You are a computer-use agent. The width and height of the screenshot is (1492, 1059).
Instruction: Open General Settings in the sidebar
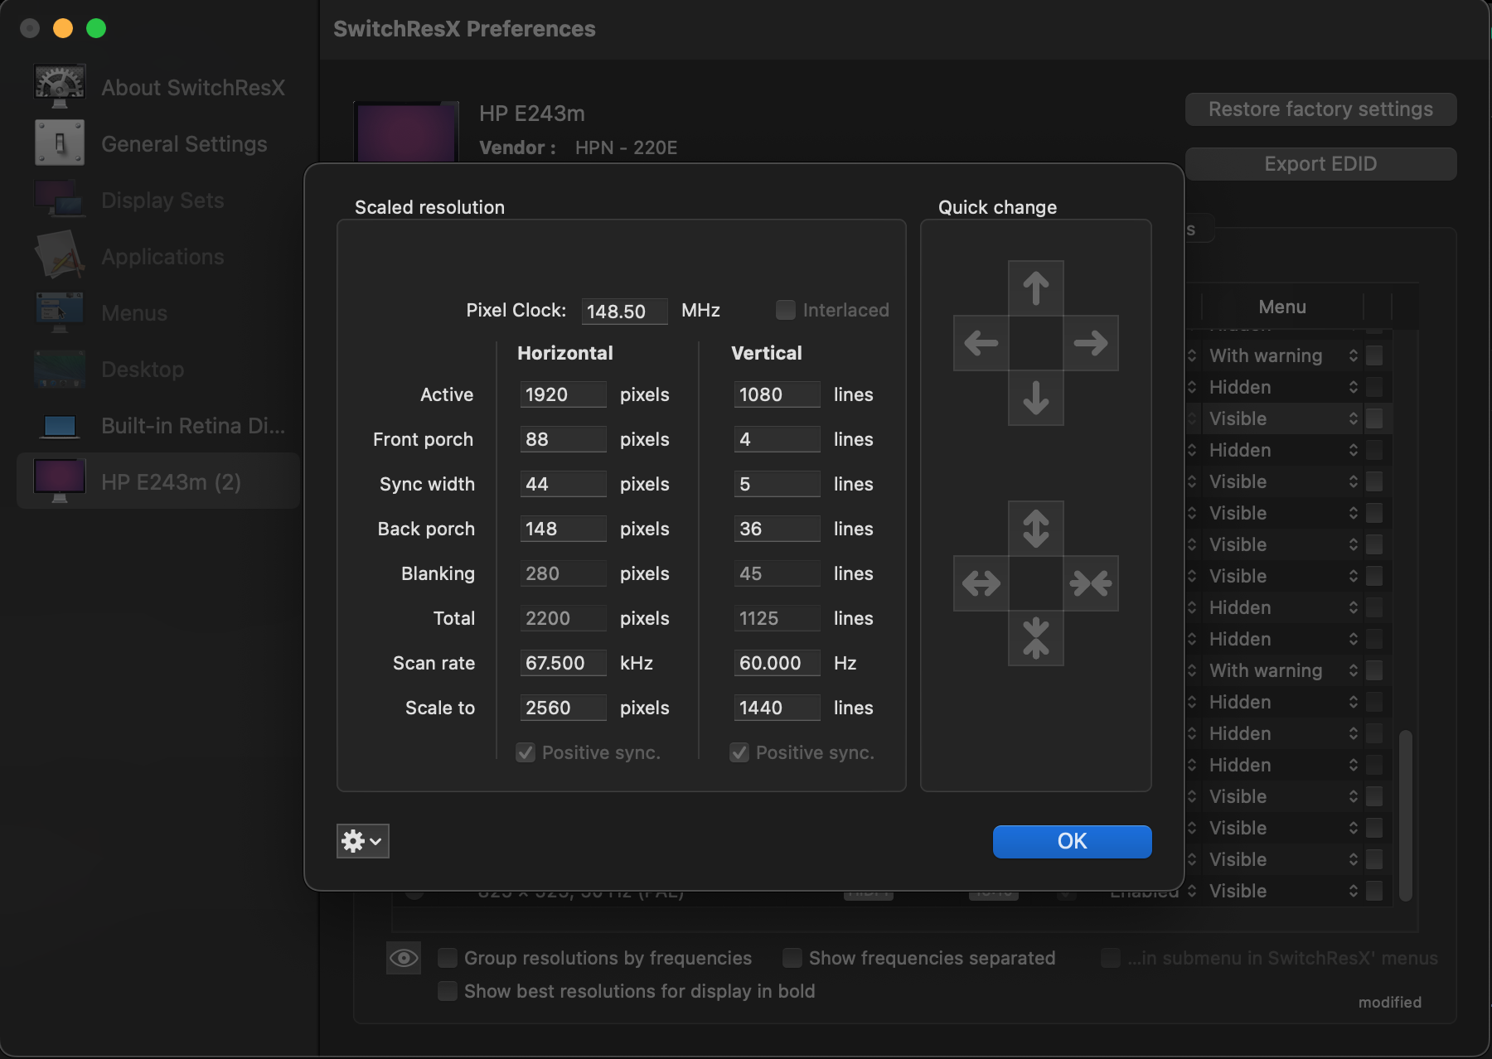click(x=158, y=143)
